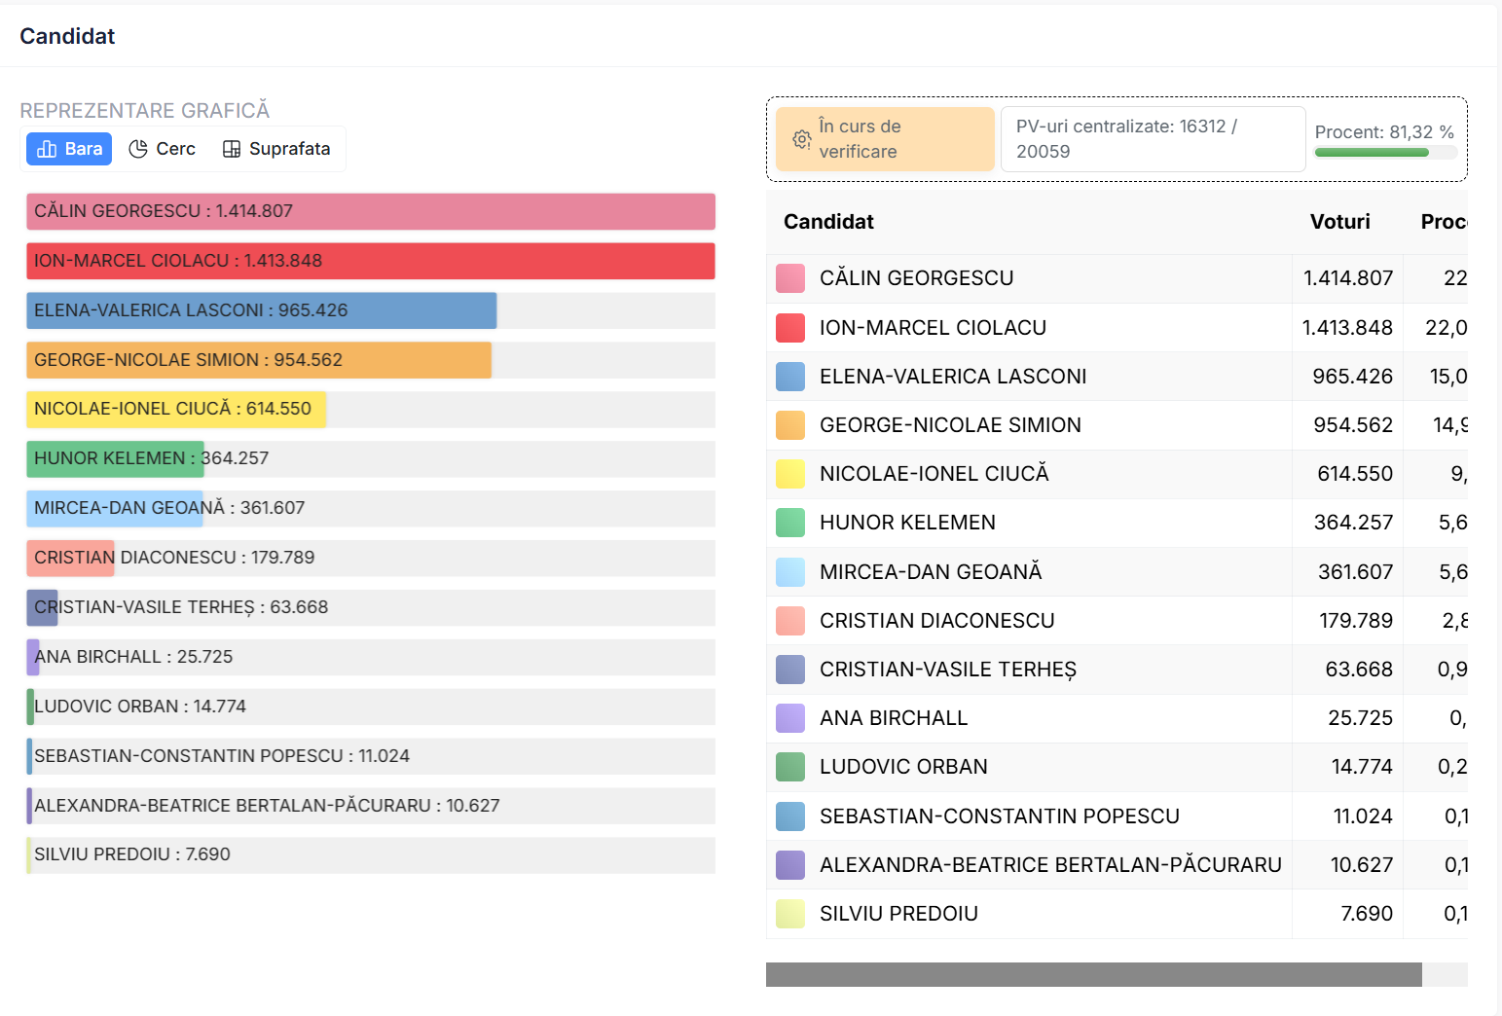Click the horizontal scrollbar under the table
This screenshot has height=1016, width=1502.
[1093, 974]
